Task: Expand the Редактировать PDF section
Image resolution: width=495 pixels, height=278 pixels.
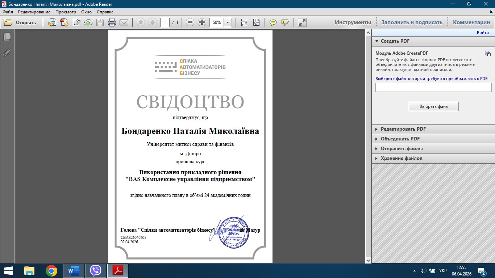Action: (403, 129)
